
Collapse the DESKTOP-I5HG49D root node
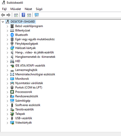(x=3, y=22)
